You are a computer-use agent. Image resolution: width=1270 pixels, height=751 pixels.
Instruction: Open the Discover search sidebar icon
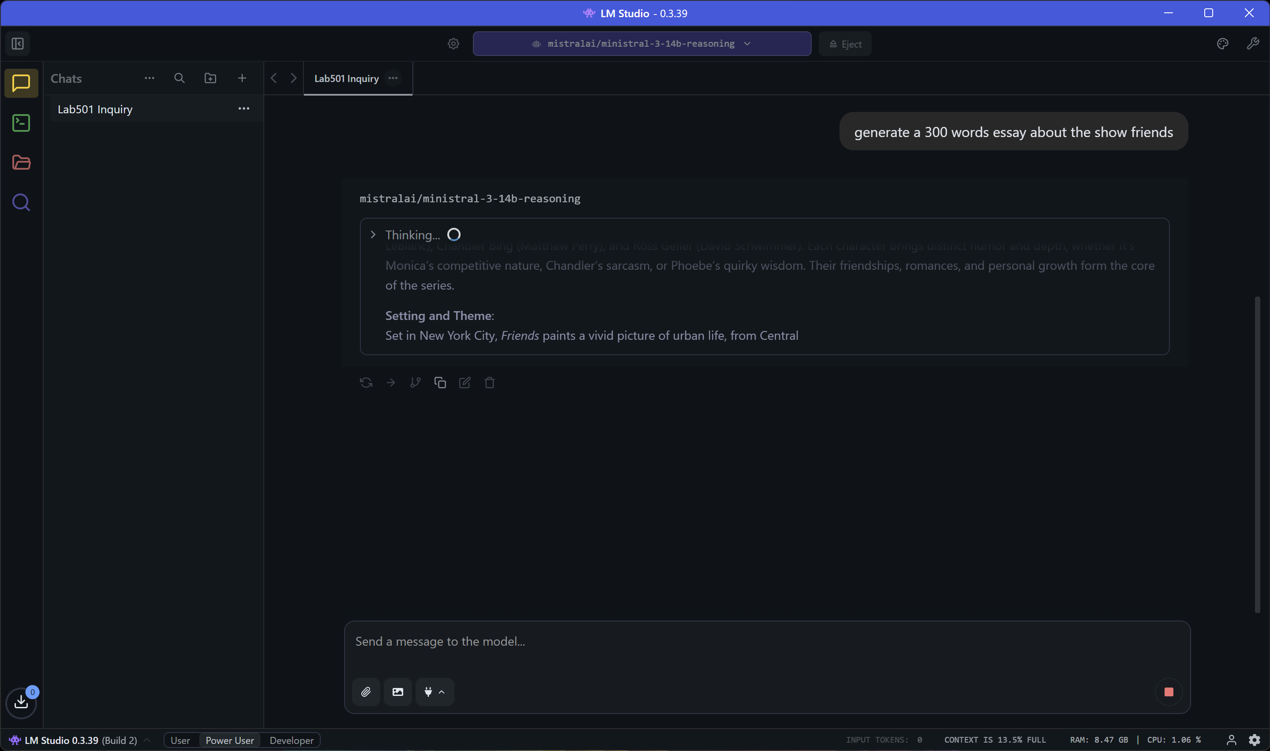(x=21, y=202)
